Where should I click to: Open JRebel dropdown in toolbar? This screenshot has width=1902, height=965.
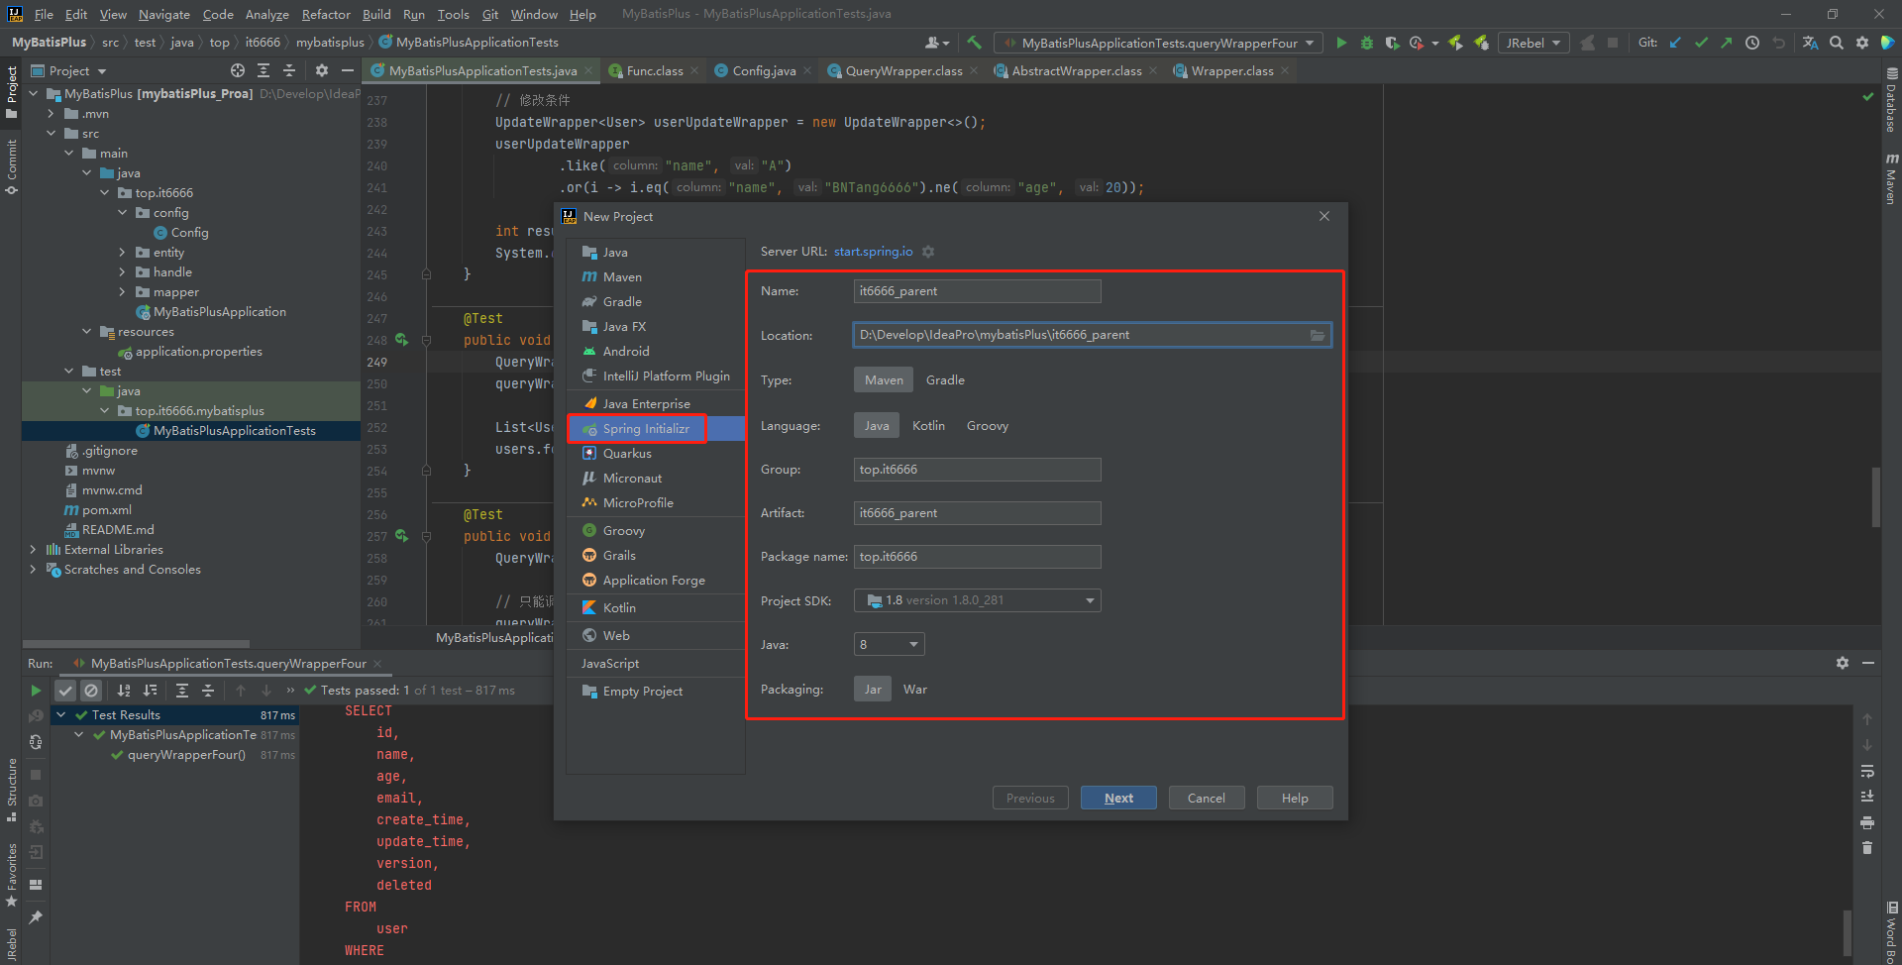coord(1533,43)
